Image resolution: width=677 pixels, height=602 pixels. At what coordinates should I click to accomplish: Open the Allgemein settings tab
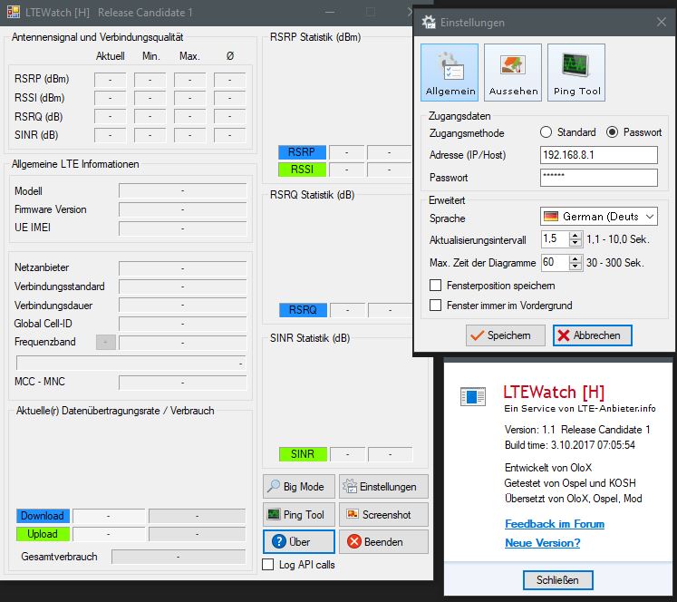pyautogui.click(x=450, y=73)
